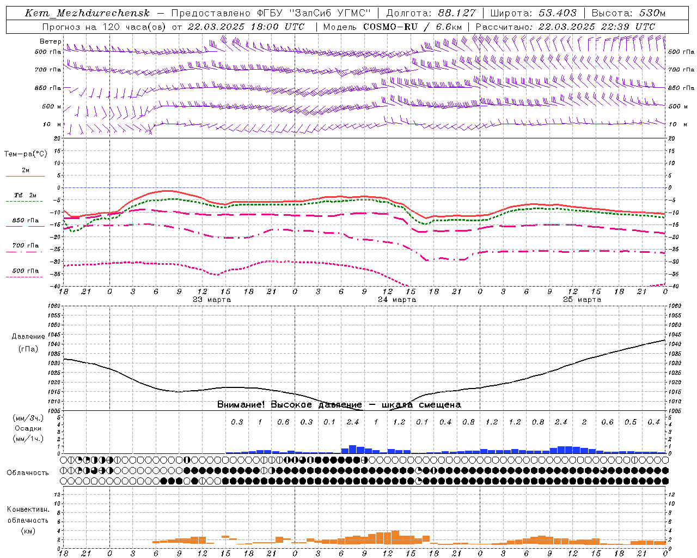Click '500 гПа' in the temperature legend
697x558 pixels.
[x=25, y=271]
